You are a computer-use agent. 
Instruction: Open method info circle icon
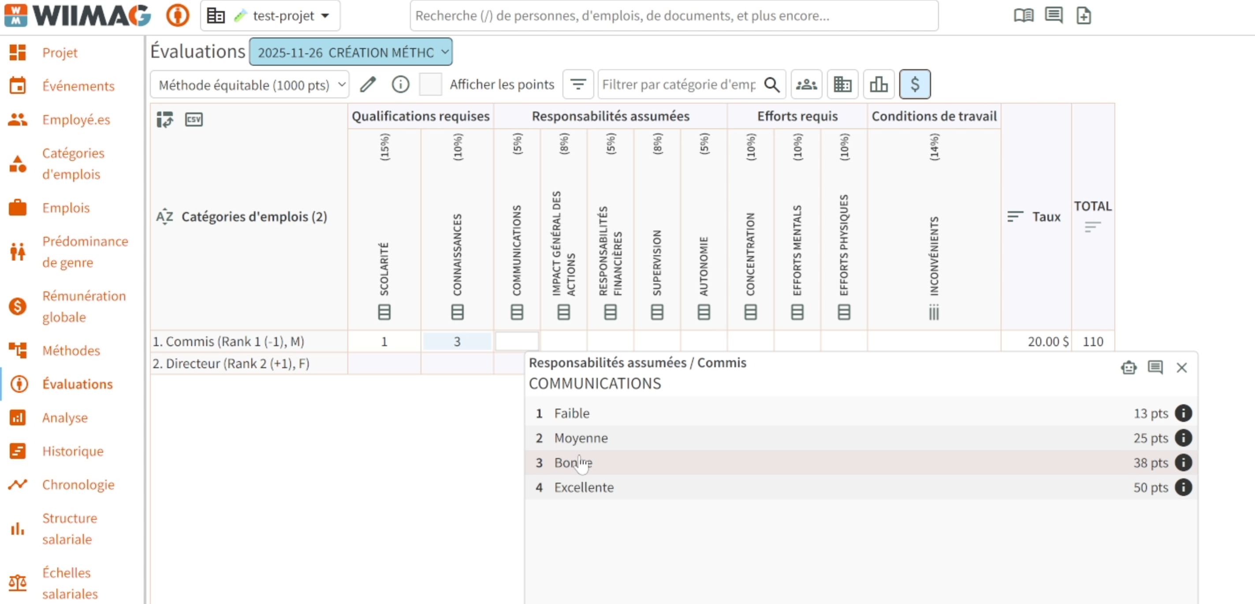[400, 85]
